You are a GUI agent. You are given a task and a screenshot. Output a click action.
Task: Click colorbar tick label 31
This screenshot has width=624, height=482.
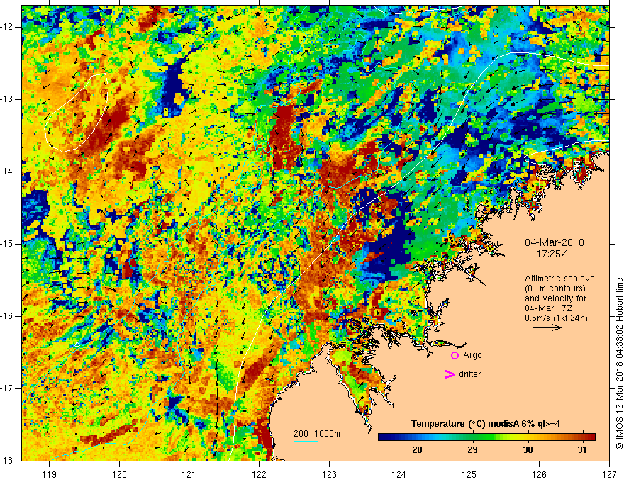[x=582, y=450]
